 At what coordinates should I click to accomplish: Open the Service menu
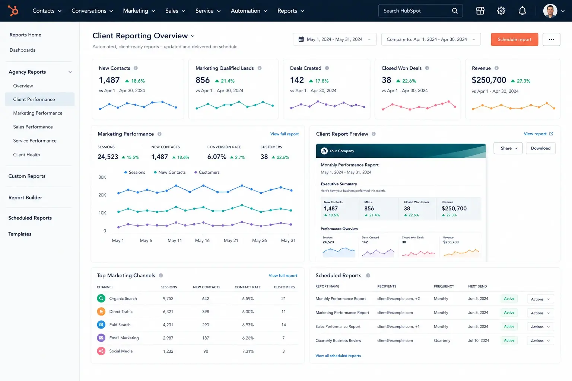click(208, 11)
